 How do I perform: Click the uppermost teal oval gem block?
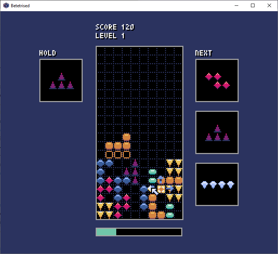(152, 172)
